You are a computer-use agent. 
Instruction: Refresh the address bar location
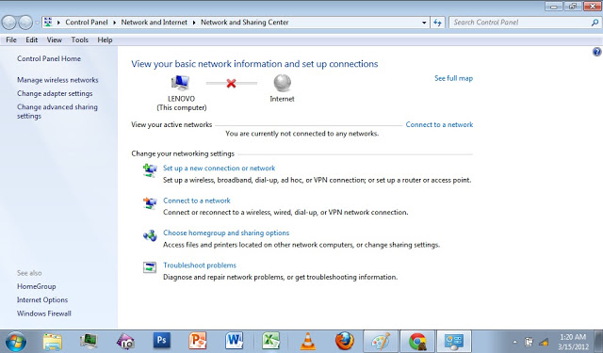tap(437, 23)
